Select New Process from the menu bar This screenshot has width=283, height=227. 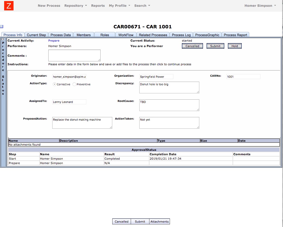(x=49, y=5)
